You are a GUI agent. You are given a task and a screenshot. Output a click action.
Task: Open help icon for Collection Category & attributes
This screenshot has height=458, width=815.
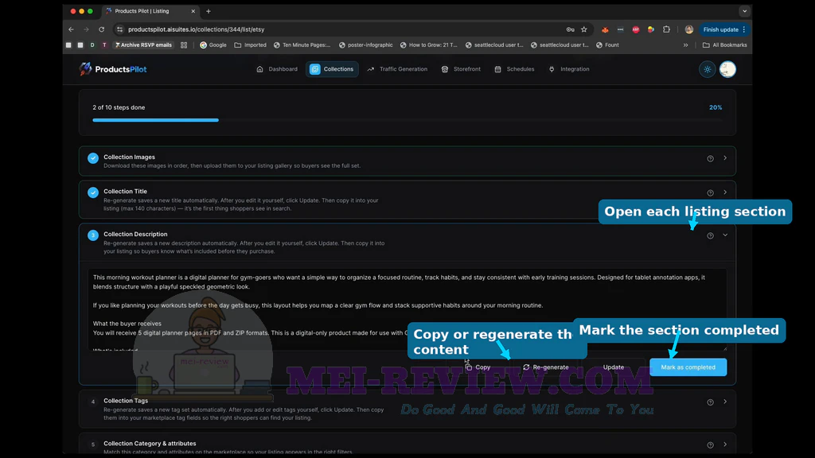[710, 445]
